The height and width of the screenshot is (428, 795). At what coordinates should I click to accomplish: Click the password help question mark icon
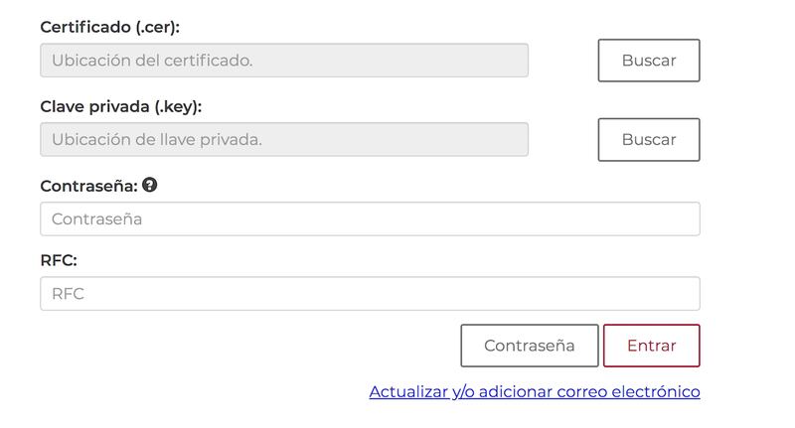150,185
